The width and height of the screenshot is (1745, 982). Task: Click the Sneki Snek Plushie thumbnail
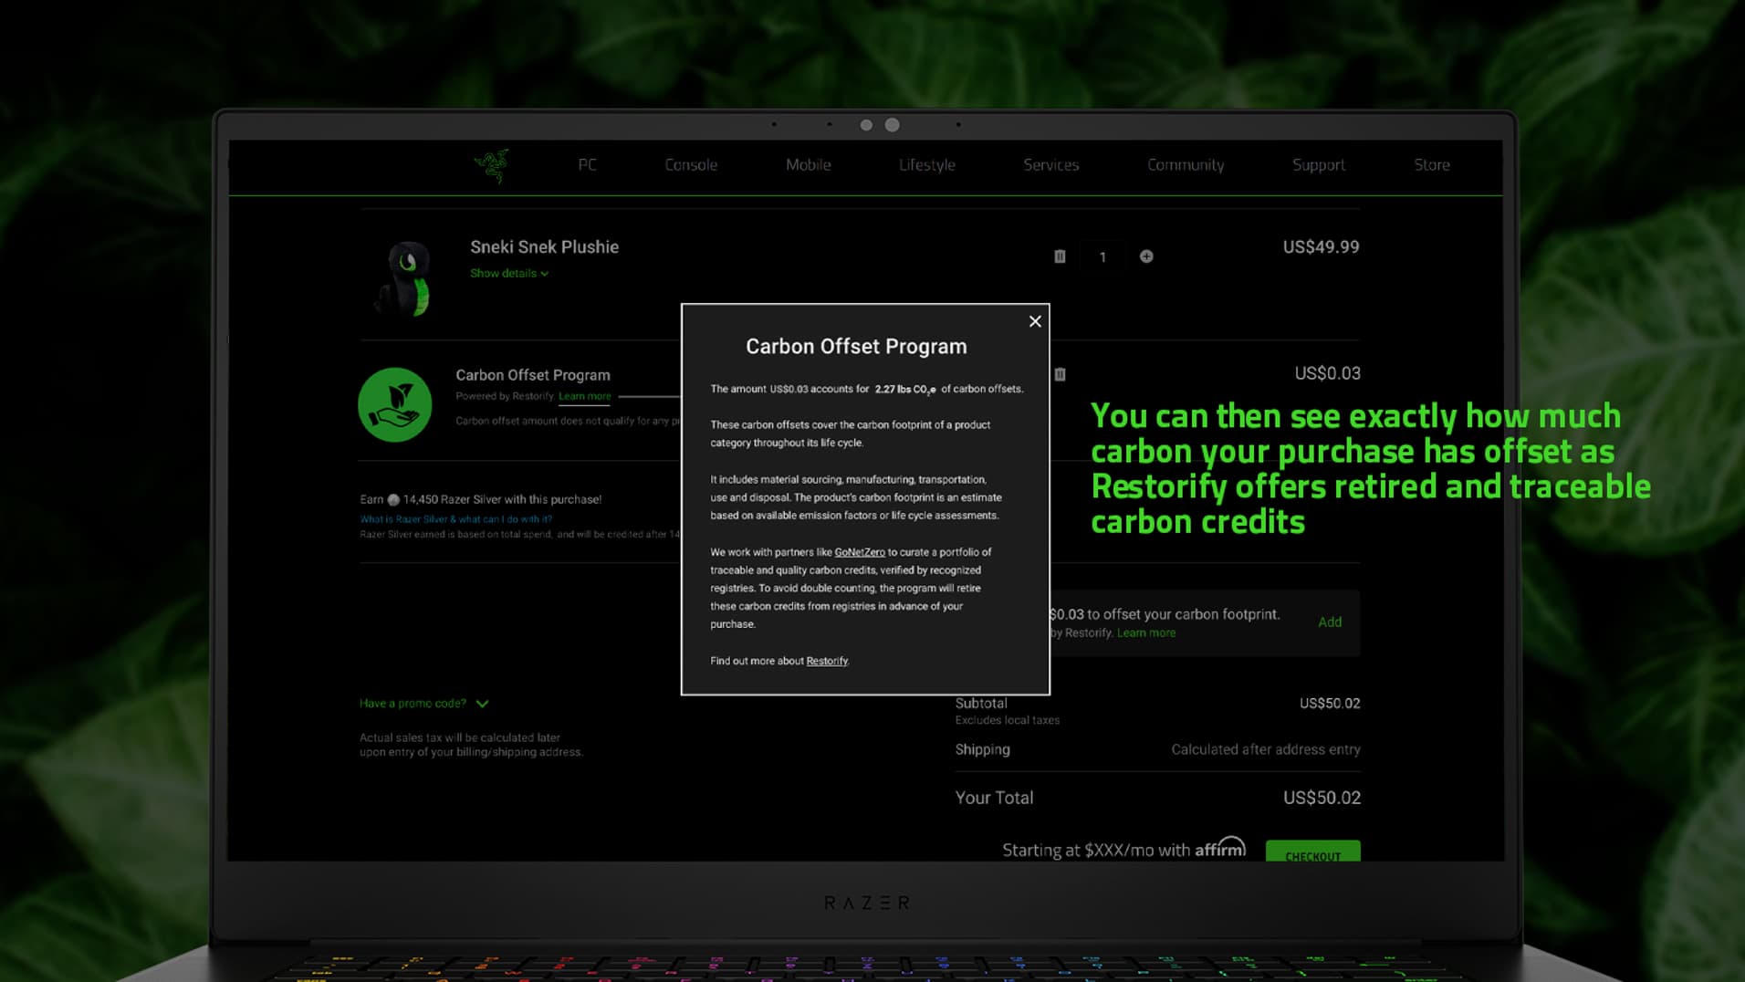tap(403, 278)
